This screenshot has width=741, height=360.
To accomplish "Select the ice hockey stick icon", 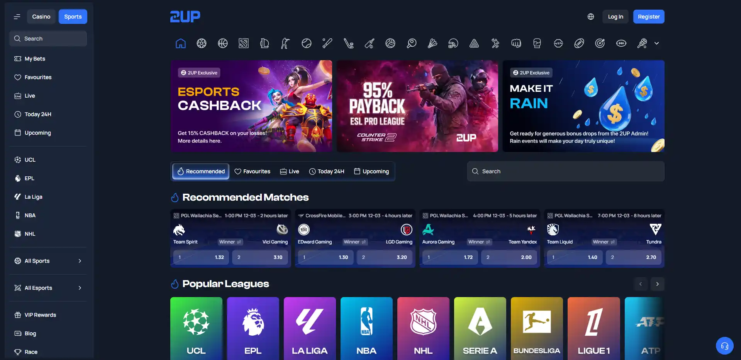I will 348,43.
